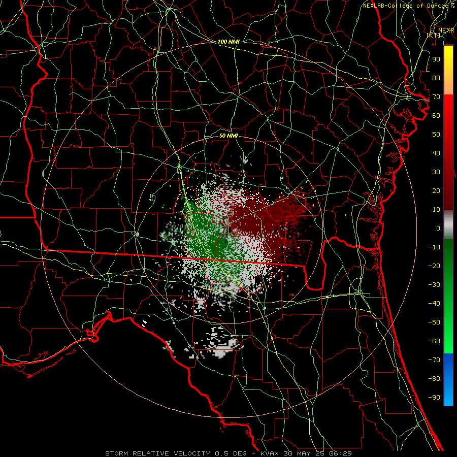The width and height of the screenshot is (457, 457).
Task: Click the "-40" scale value
Action: pyautogui.click(x=434, y=304)
